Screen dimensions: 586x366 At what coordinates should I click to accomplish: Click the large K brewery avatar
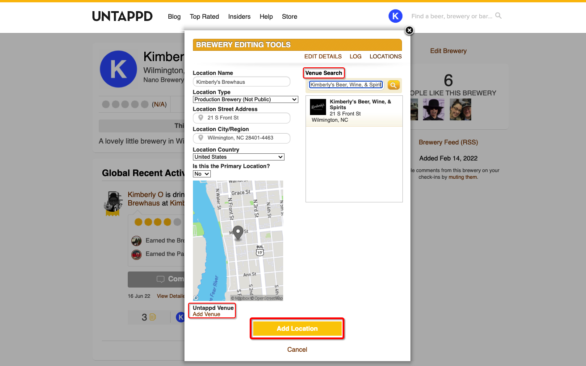[x=118, y=69]
